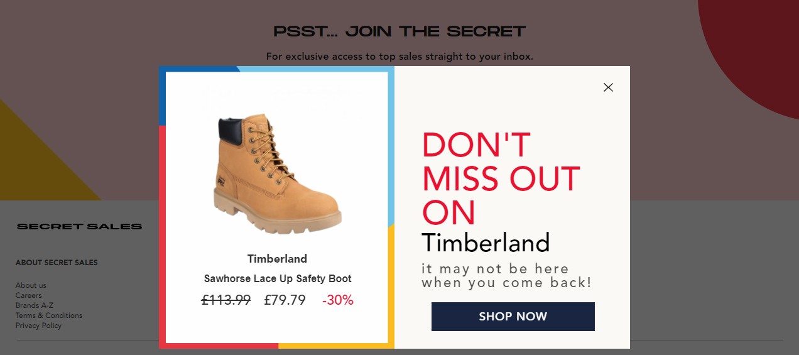Screen dimensions: 799x355
Task: Click the crossed-out £113.99 original price
Action: pos(226,300)
